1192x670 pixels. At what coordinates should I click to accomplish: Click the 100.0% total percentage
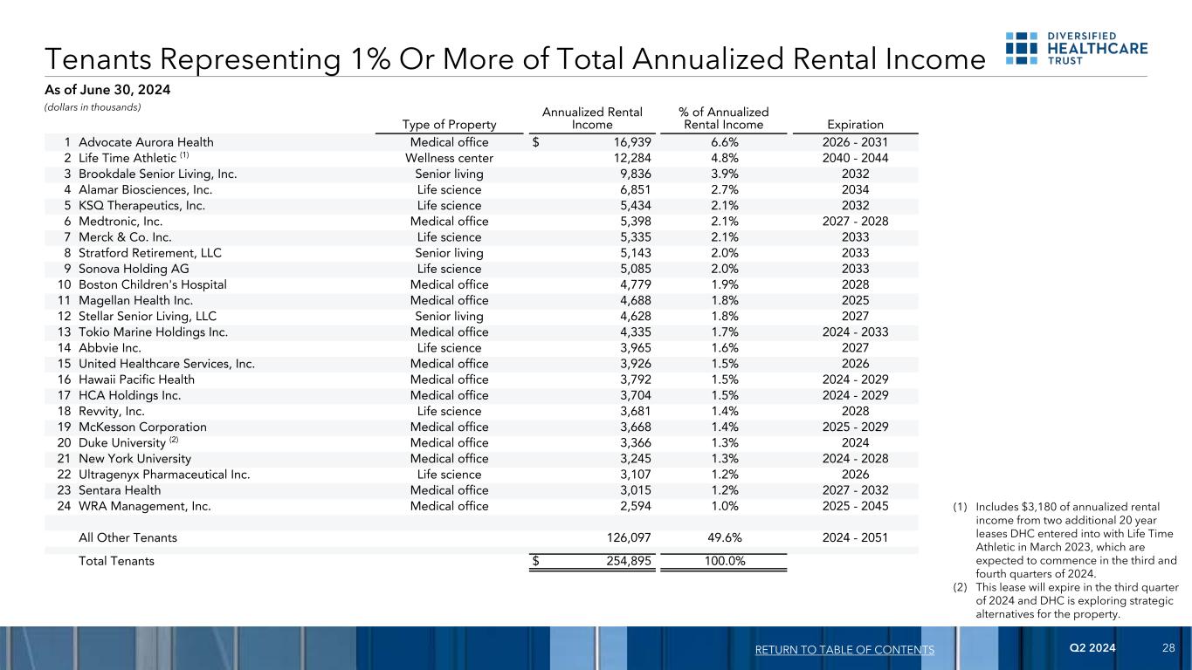tap(724, 561)
